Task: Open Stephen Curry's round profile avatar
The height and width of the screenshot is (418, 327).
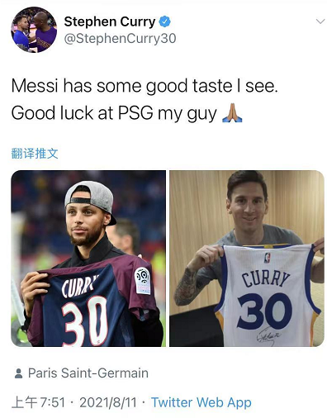Action: click(34, 30)
